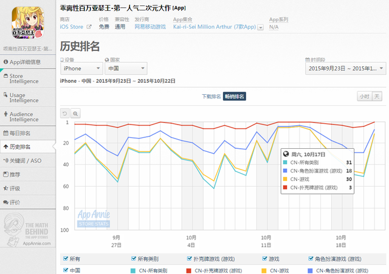
Task: Click the app icon thumbnail in sidebar
Action: 28,23
